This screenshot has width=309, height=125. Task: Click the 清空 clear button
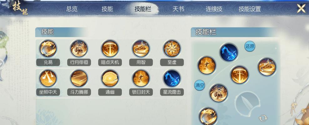point(200,85)
